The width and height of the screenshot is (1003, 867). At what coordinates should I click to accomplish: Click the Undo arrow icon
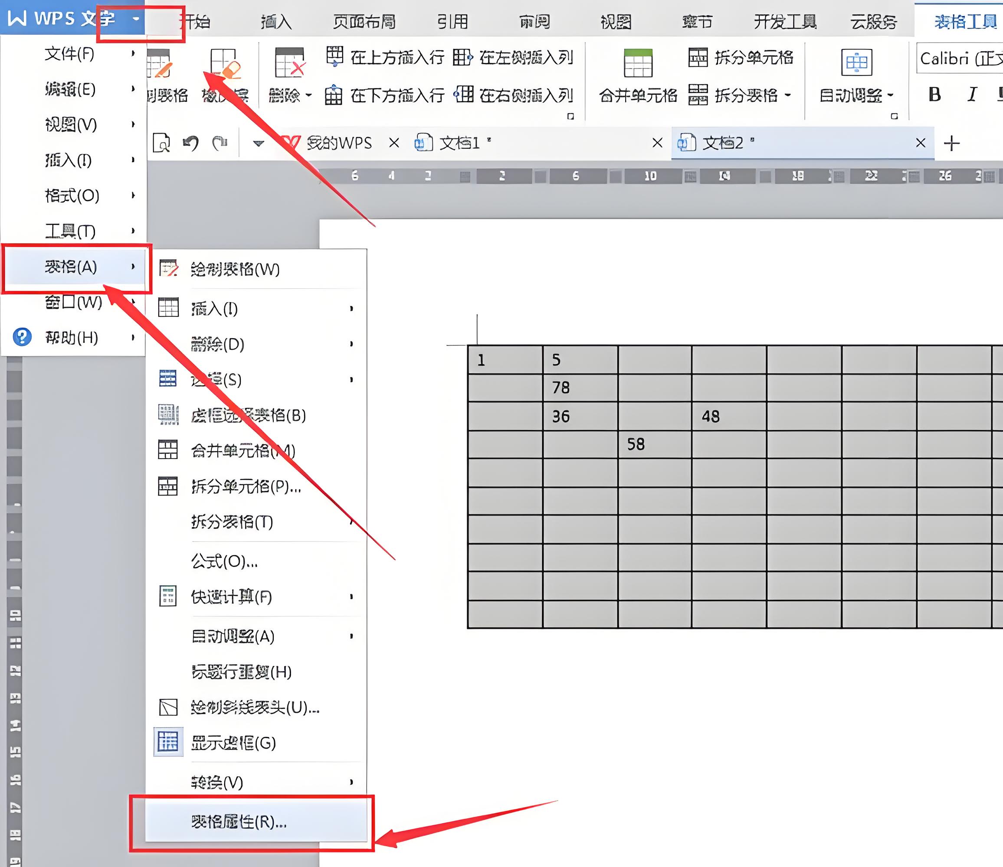(190, 143)
